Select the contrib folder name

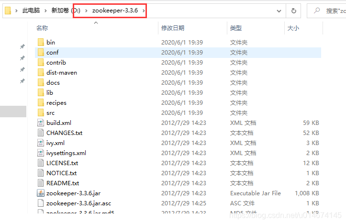pyautogui.click(x=56, y=62)
